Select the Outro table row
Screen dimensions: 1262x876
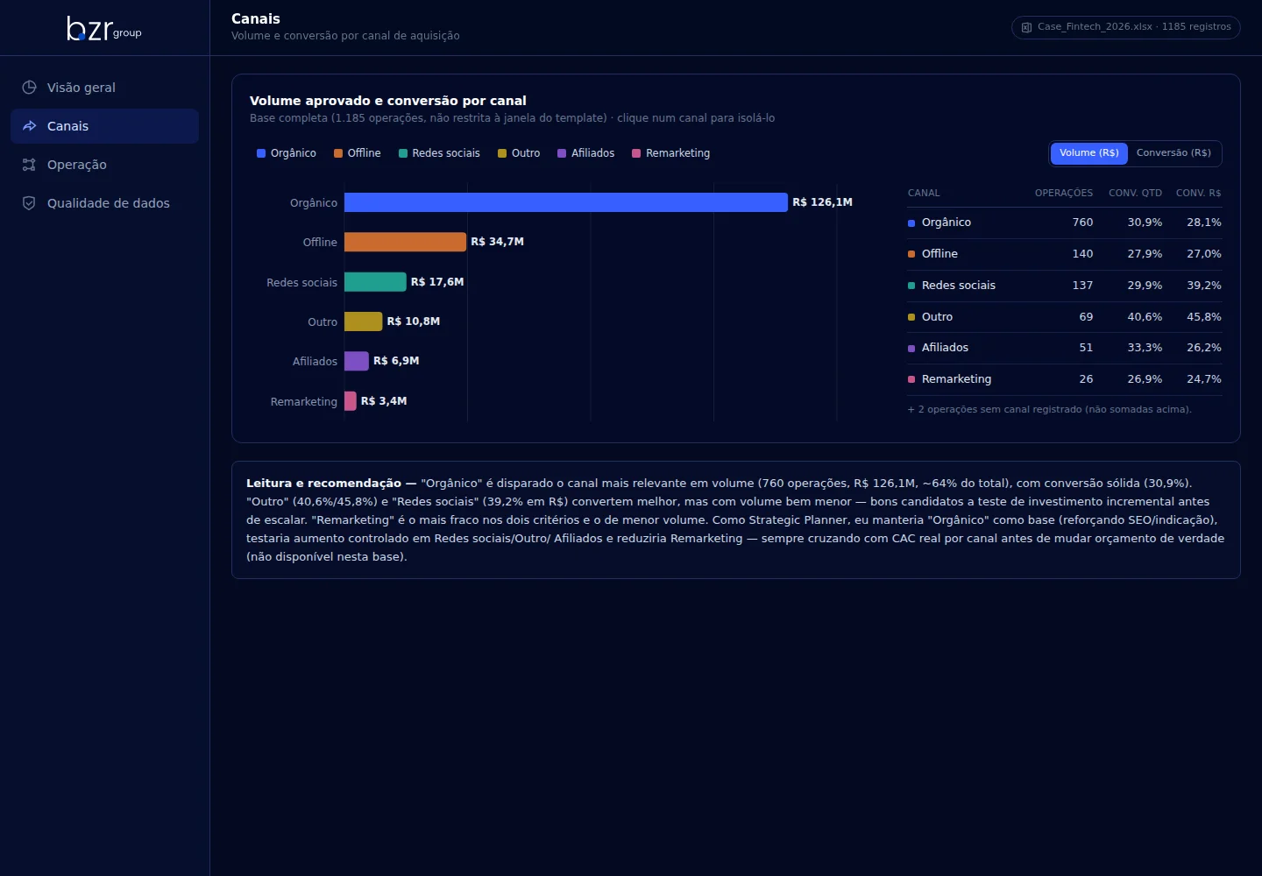(x=1065, y=317)
